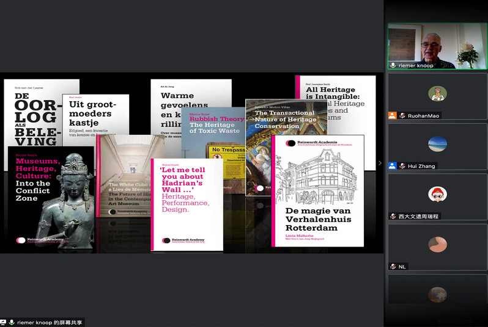Click NL's muted microphone icon

coord(393,267)
